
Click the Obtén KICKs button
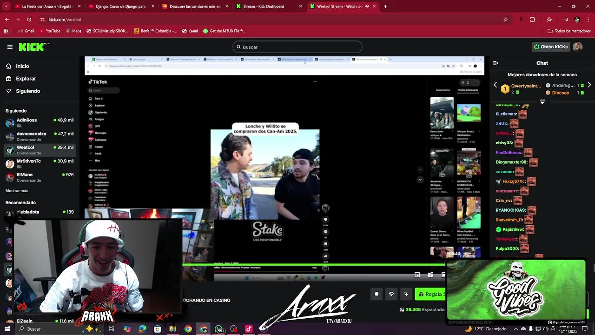pyautogui.click(x=551, y=47)
